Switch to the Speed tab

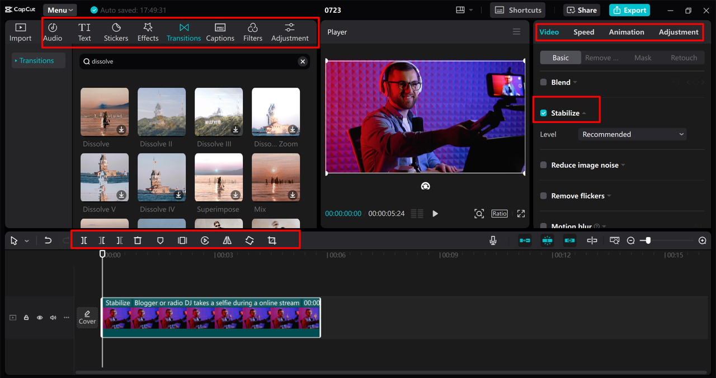(x=583, y=32)
